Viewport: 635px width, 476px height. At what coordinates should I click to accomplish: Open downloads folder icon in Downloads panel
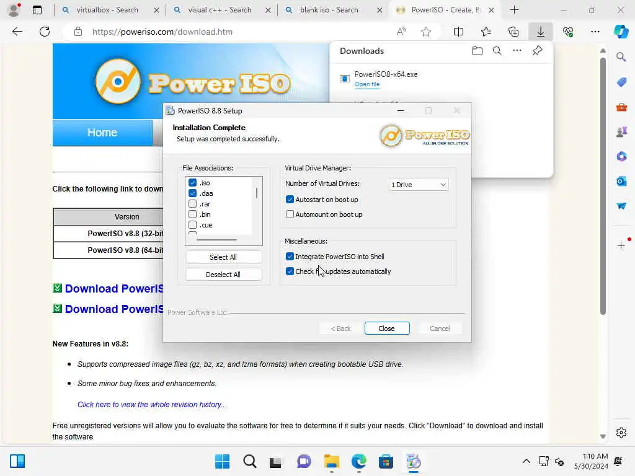click(x=477, y=51)
